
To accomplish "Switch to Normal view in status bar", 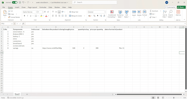I will click(x=153, y=98).
